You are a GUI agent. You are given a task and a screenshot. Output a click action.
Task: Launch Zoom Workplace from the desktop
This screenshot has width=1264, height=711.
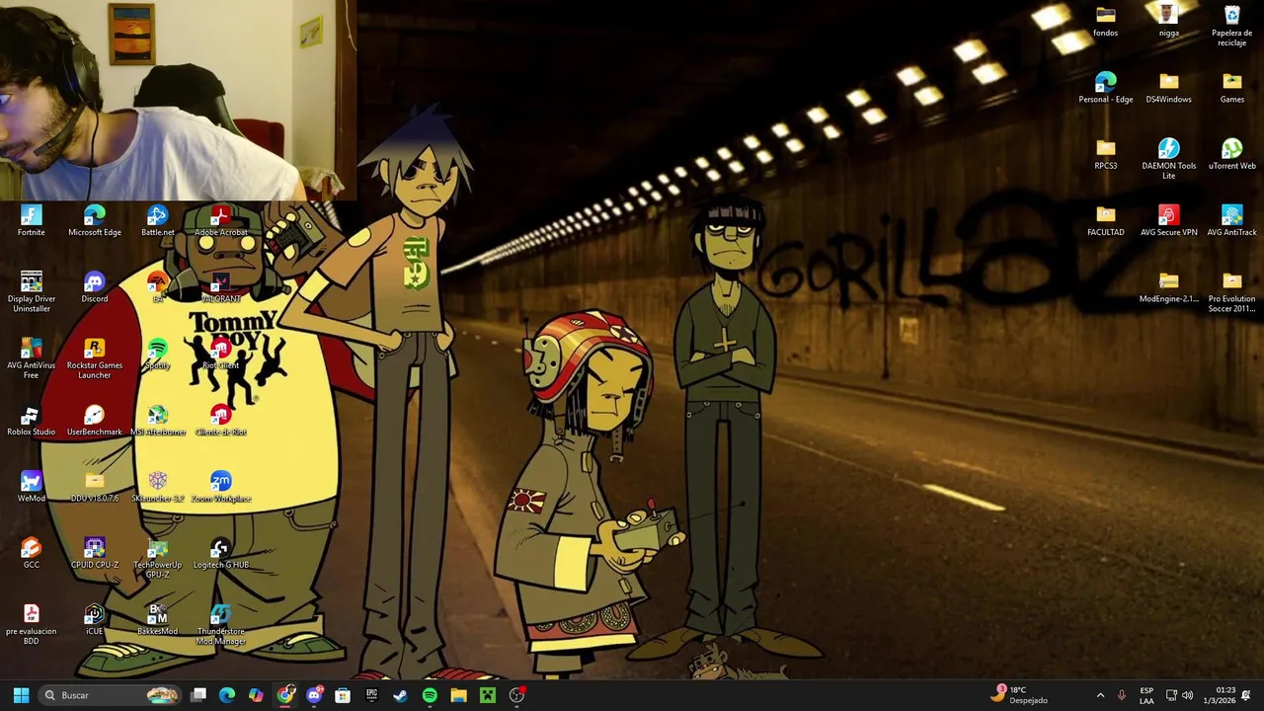[x=221, y=486]
